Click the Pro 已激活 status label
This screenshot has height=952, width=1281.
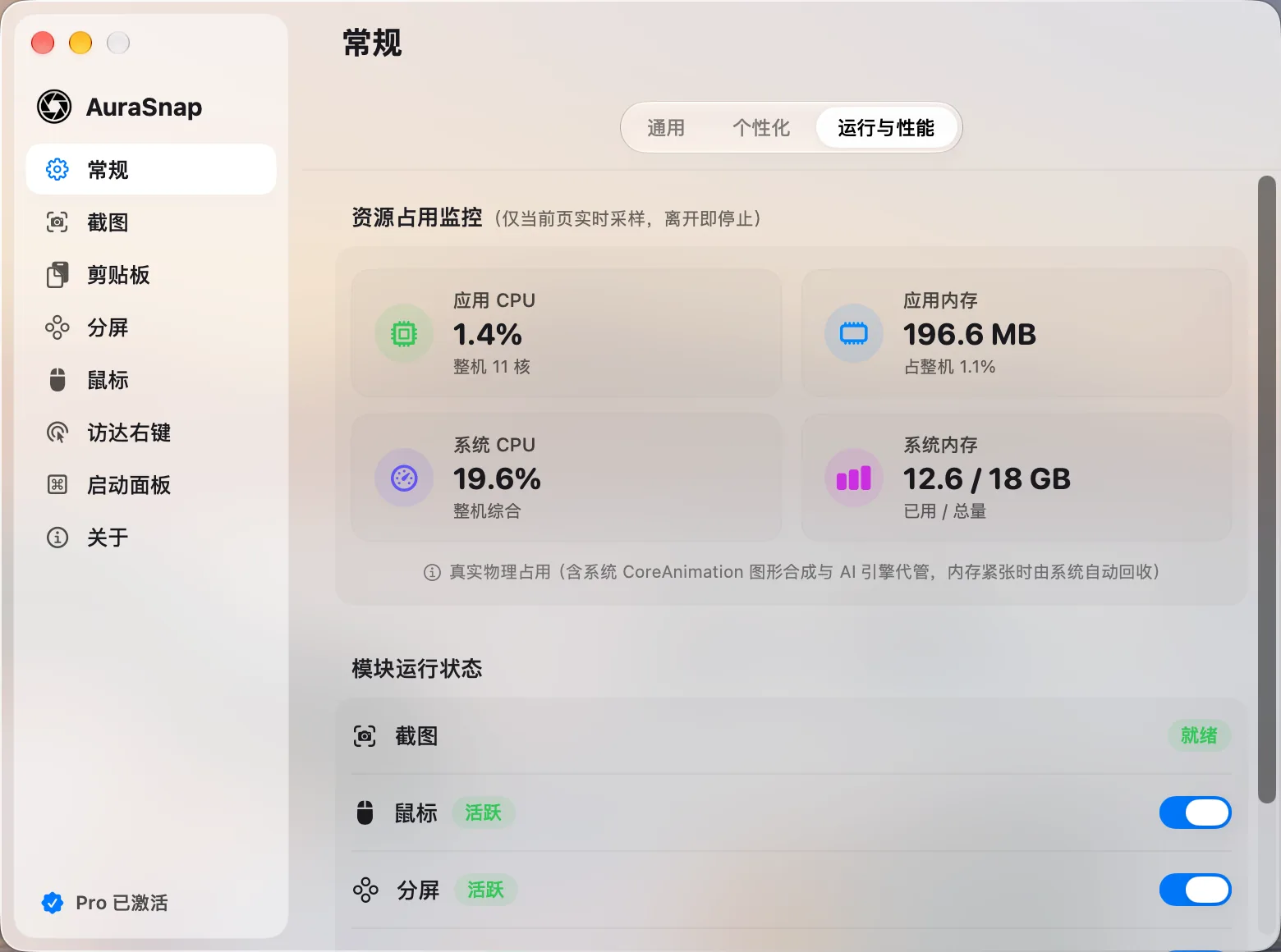pos(122,903)
